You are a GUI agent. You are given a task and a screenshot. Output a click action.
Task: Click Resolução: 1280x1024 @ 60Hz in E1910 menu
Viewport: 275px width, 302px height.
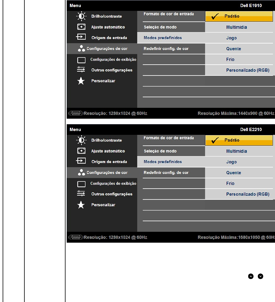[x=115, y=113]
